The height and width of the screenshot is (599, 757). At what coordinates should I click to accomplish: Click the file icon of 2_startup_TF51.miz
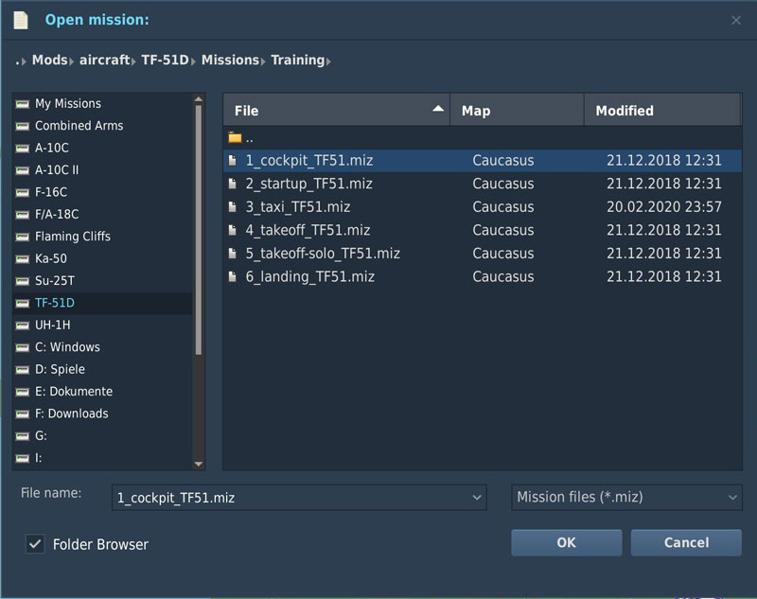click(233, 184)
